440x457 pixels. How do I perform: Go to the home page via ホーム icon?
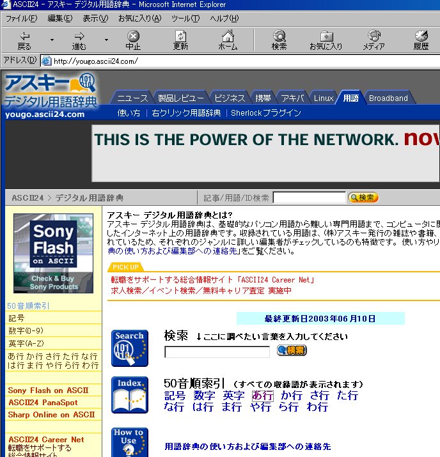point(228,41)
